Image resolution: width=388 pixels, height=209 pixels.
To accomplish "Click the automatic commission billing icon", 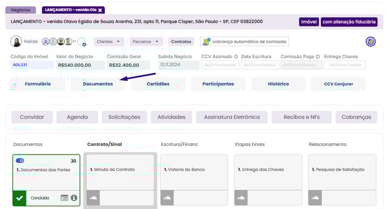I will pyautogui.click(x=206, y=42).
